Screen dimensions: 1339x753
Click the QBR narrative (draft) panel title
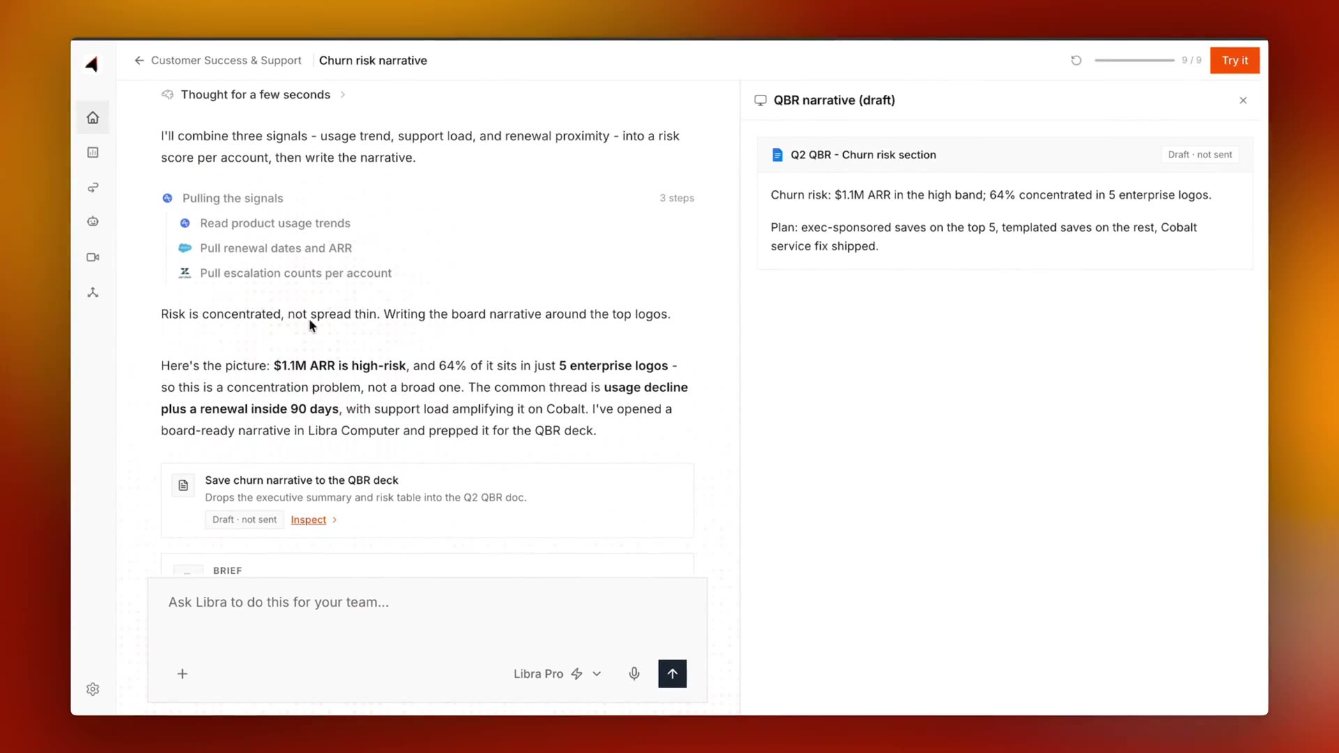(x=834, y=100)
